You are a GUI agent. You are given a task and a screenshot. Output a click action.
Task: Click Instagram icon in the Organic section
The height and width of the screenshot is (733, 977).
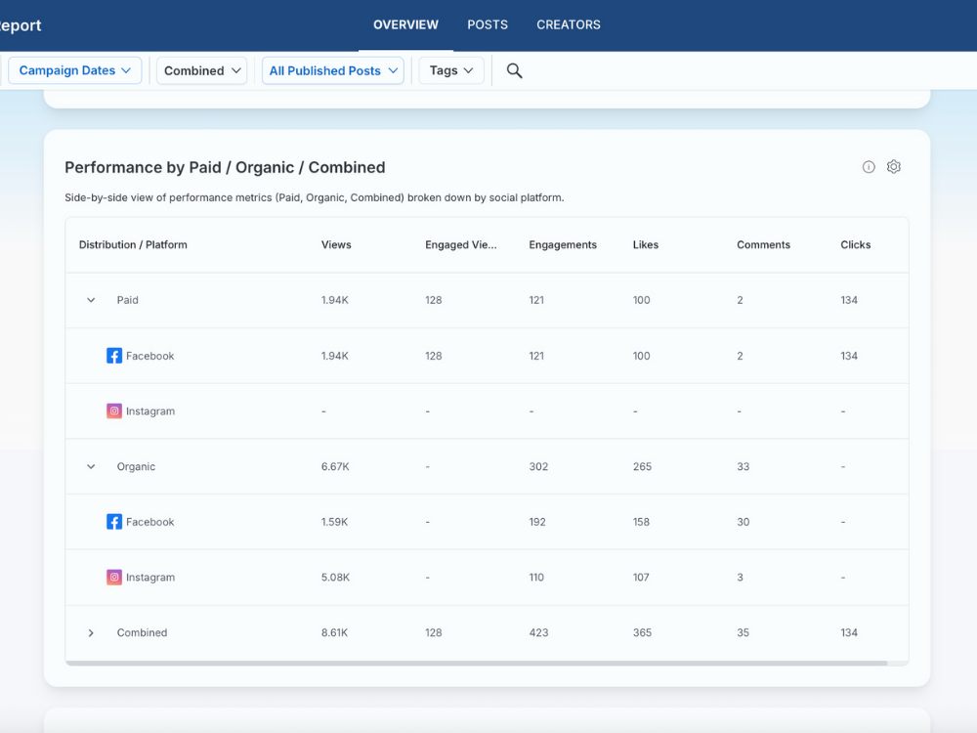click(114, 578)
